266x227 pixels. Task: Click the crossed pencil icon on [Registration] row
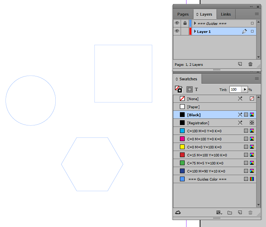(x=240, y=123)
